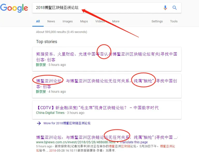Click the arrow icon beside More for
Viewport: 199px width, 152px height.
[x=39, y=123]
